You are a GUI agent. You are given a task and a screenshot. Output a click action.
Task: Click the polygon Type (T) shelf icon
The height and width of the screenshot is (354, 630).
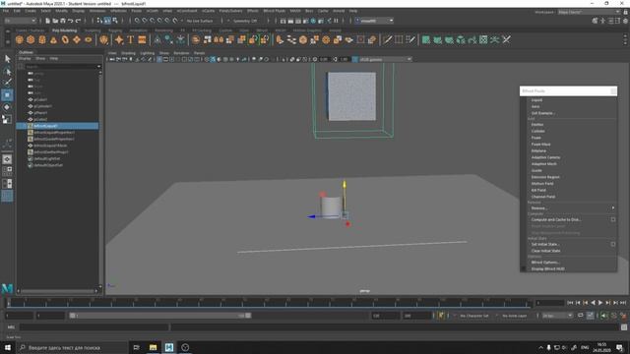click(x=131, y=39)
